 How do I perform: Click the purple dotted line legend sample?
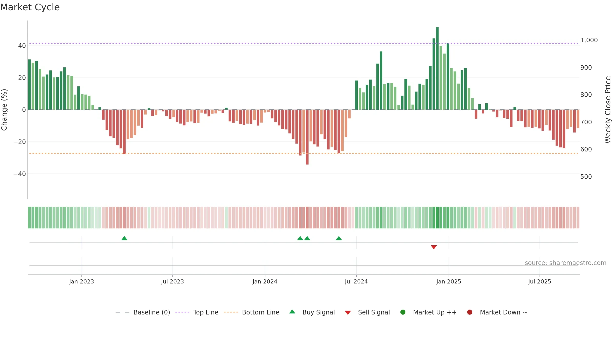click(182, 312)
